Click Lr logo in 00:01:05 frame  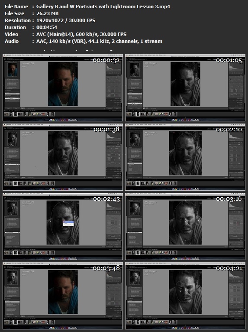pyautogui.click(x=128, y=59)
